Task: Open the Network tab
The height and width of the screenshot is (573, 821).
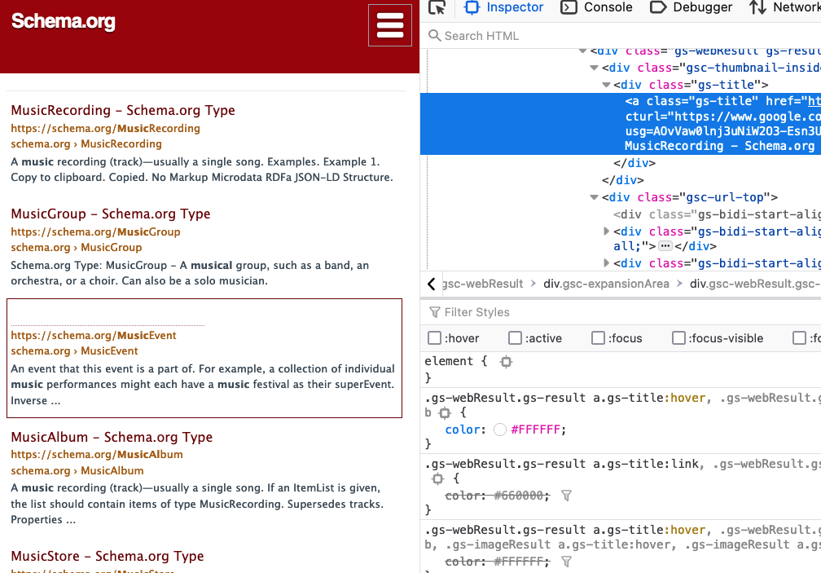Action: 784,7
